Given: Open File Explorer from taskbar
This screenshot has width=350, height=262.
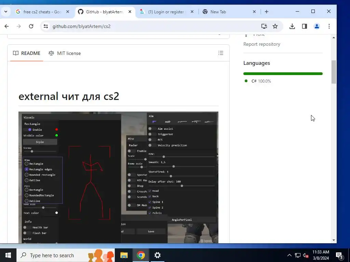Looking at the screenshot, I should (x=124, y=255).
